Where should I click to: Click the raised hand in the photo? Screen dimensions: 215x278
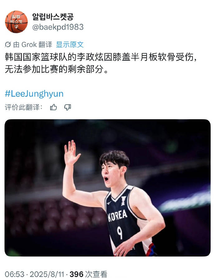pyautogui.click(x=71, y=153)
